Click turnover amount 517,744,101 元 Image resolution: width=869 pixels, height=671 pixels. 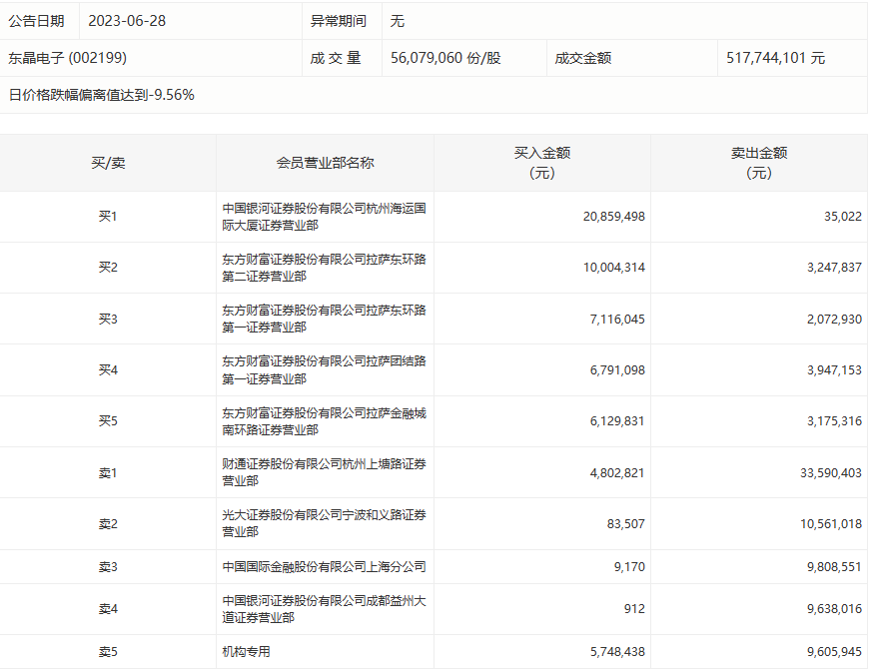pyautogui.click(x=775, y=58)
